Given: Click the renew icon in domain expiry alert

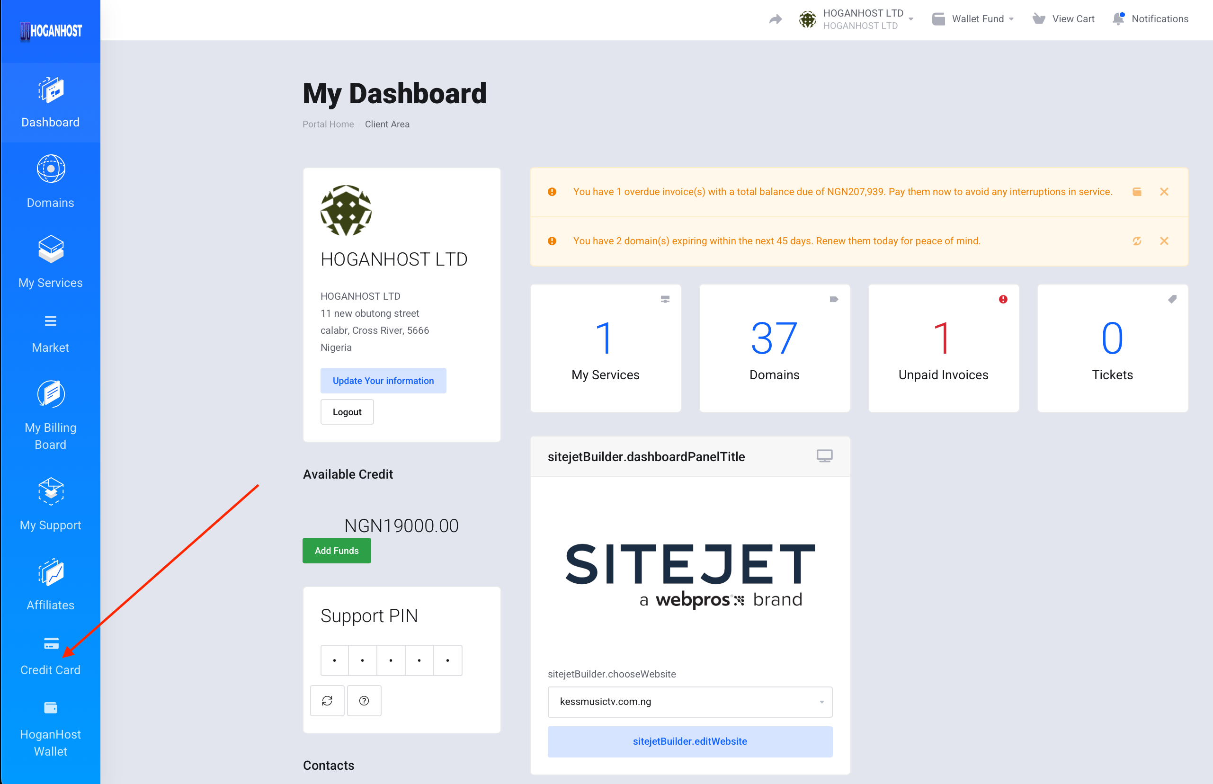Looking at the screenshot, I should 1137,241.
